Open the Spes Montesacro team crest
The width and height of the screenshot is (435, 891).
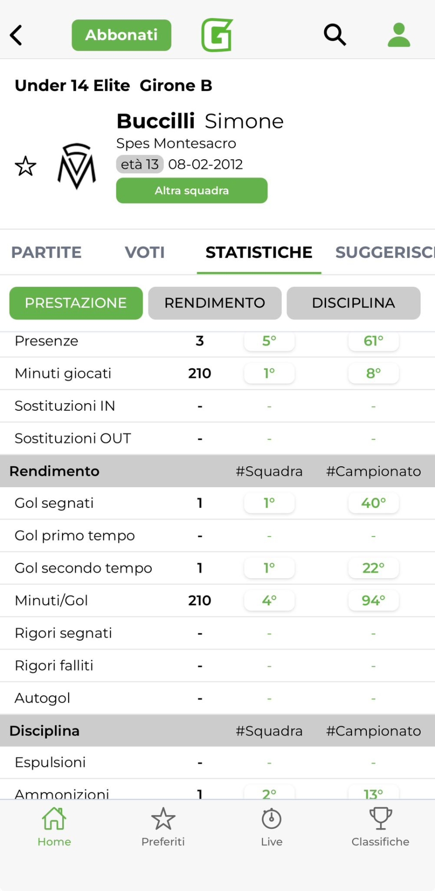pos(77,166)
